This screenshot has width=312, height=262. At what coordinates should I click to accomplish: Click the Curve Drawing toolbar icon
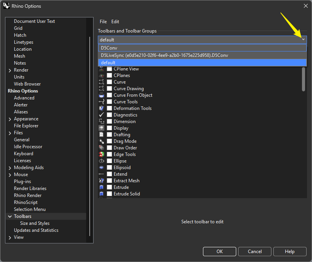click(101, 89)
